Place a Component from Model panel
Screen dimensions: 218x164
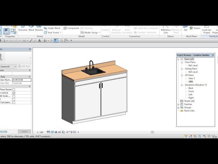click(71, 28)
